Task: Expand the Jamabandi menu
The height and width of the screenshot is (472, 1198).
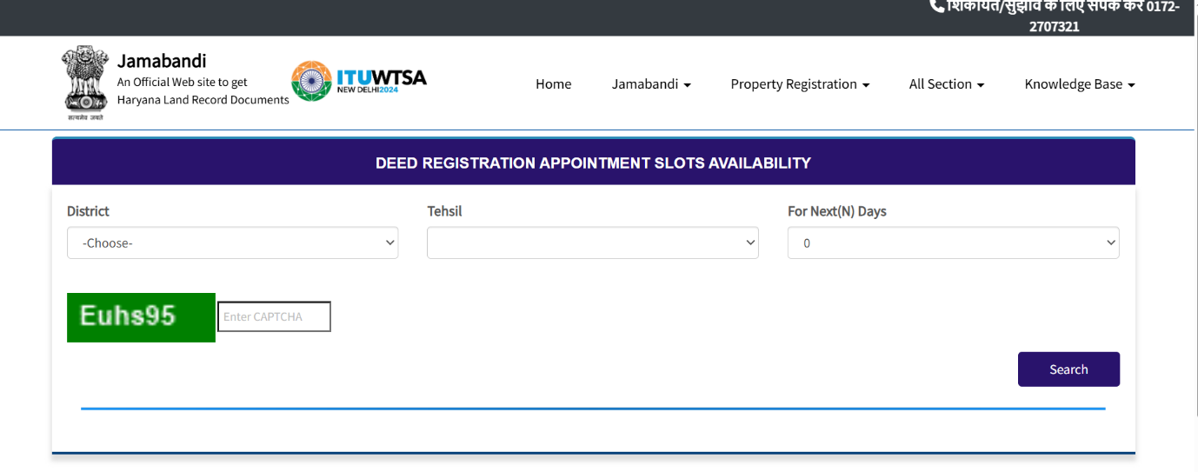Action: pos(651,84)
